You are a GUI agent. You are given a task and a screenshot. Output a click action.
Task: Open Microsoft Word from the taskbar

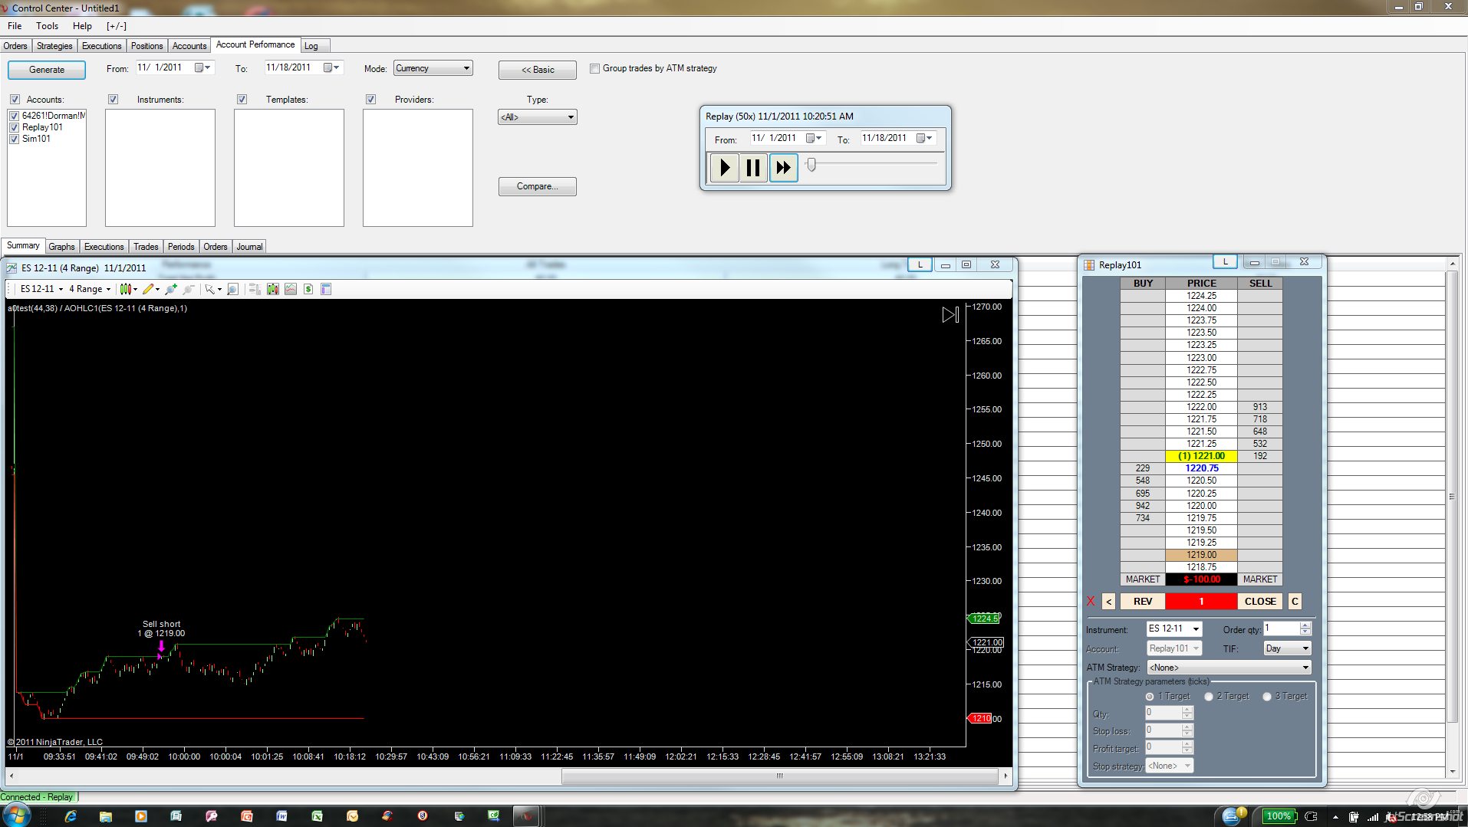(x=281, y=816)
